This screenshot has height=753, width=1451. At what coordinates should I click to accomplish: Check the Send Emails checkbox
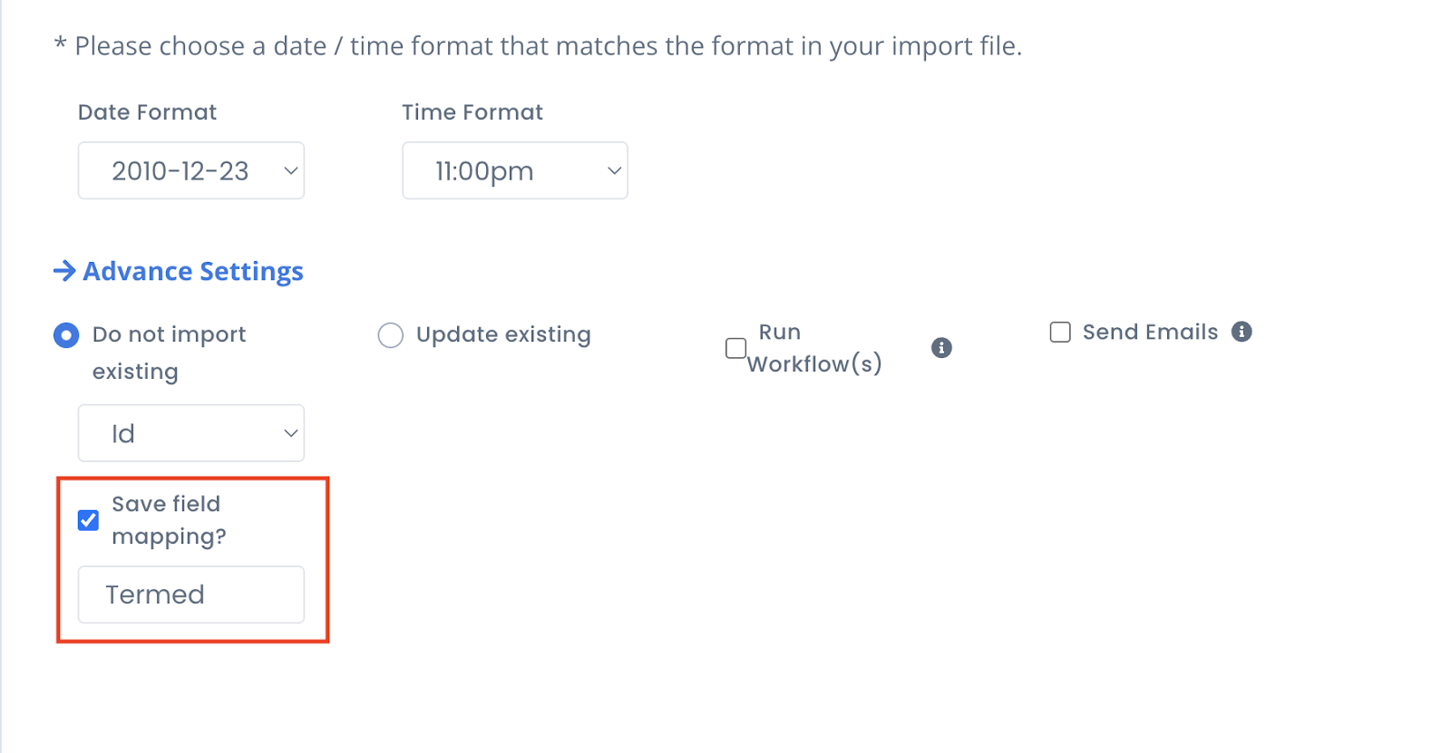point(1060,333)
